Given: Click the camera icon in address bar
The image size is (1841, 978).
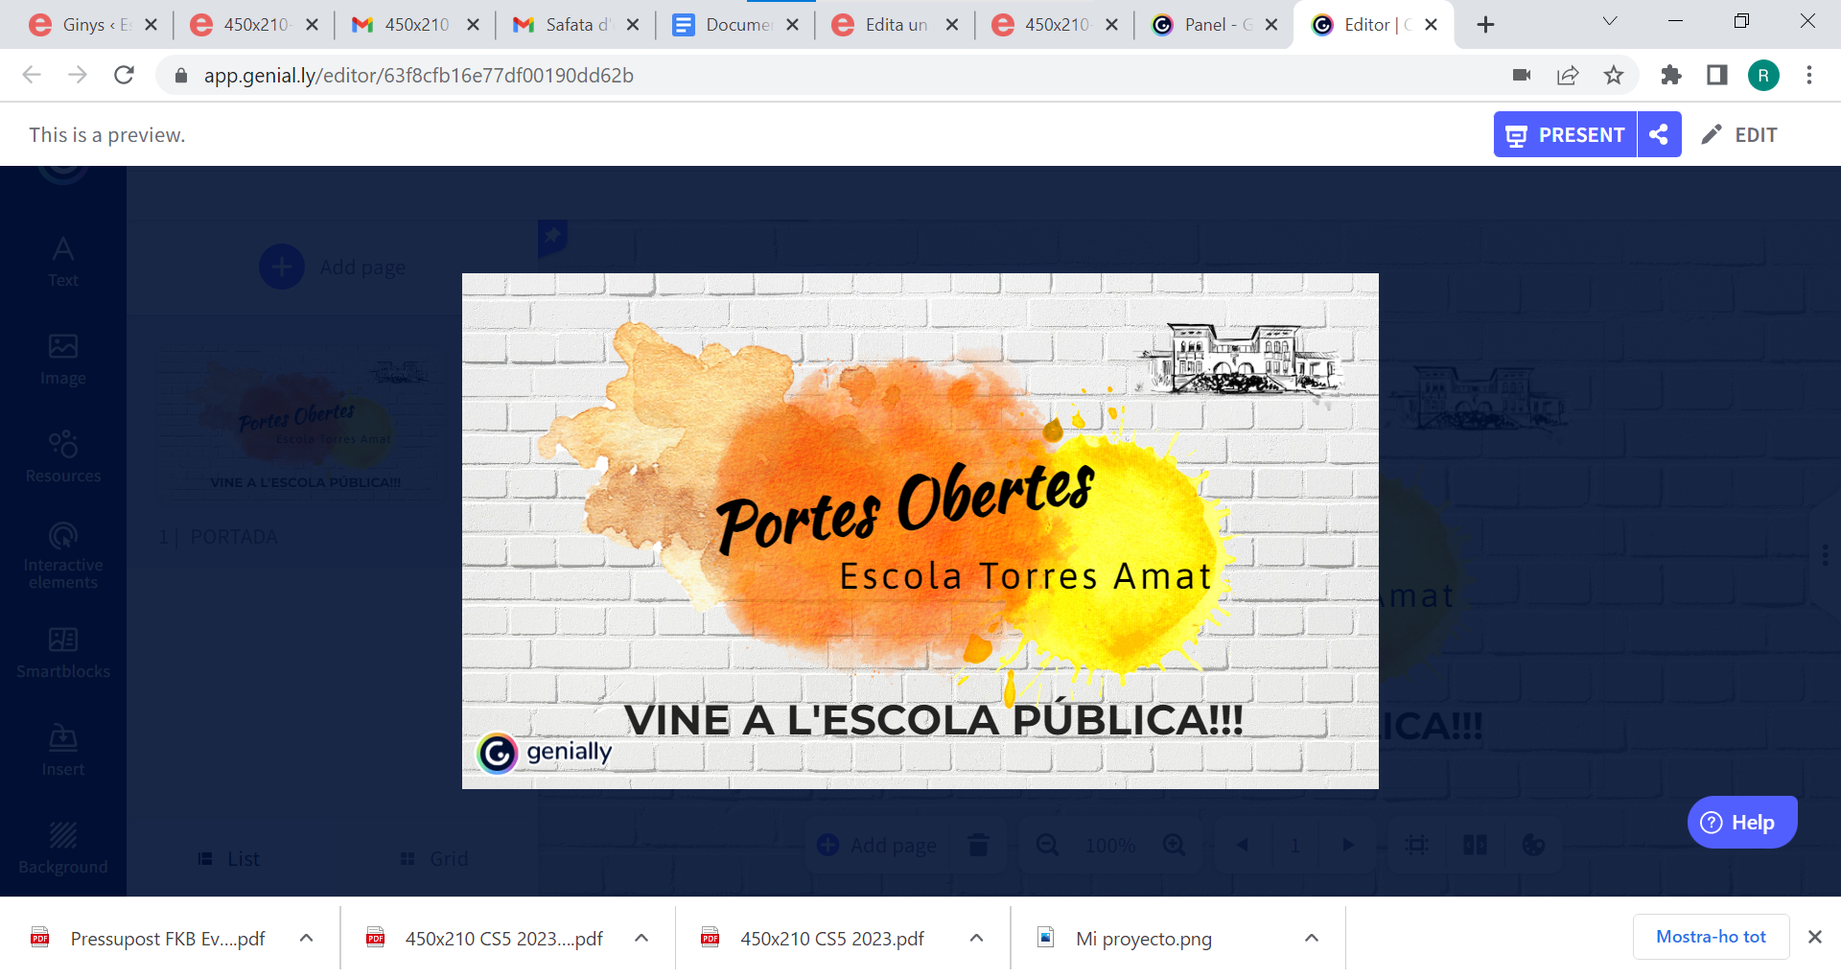Looking at the screenshot, I should [1521, 76].
